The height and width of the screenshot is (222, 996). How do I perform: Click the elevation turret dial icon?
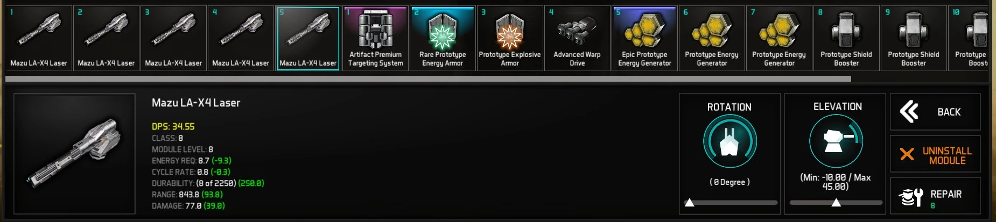(x=836, y=141)
